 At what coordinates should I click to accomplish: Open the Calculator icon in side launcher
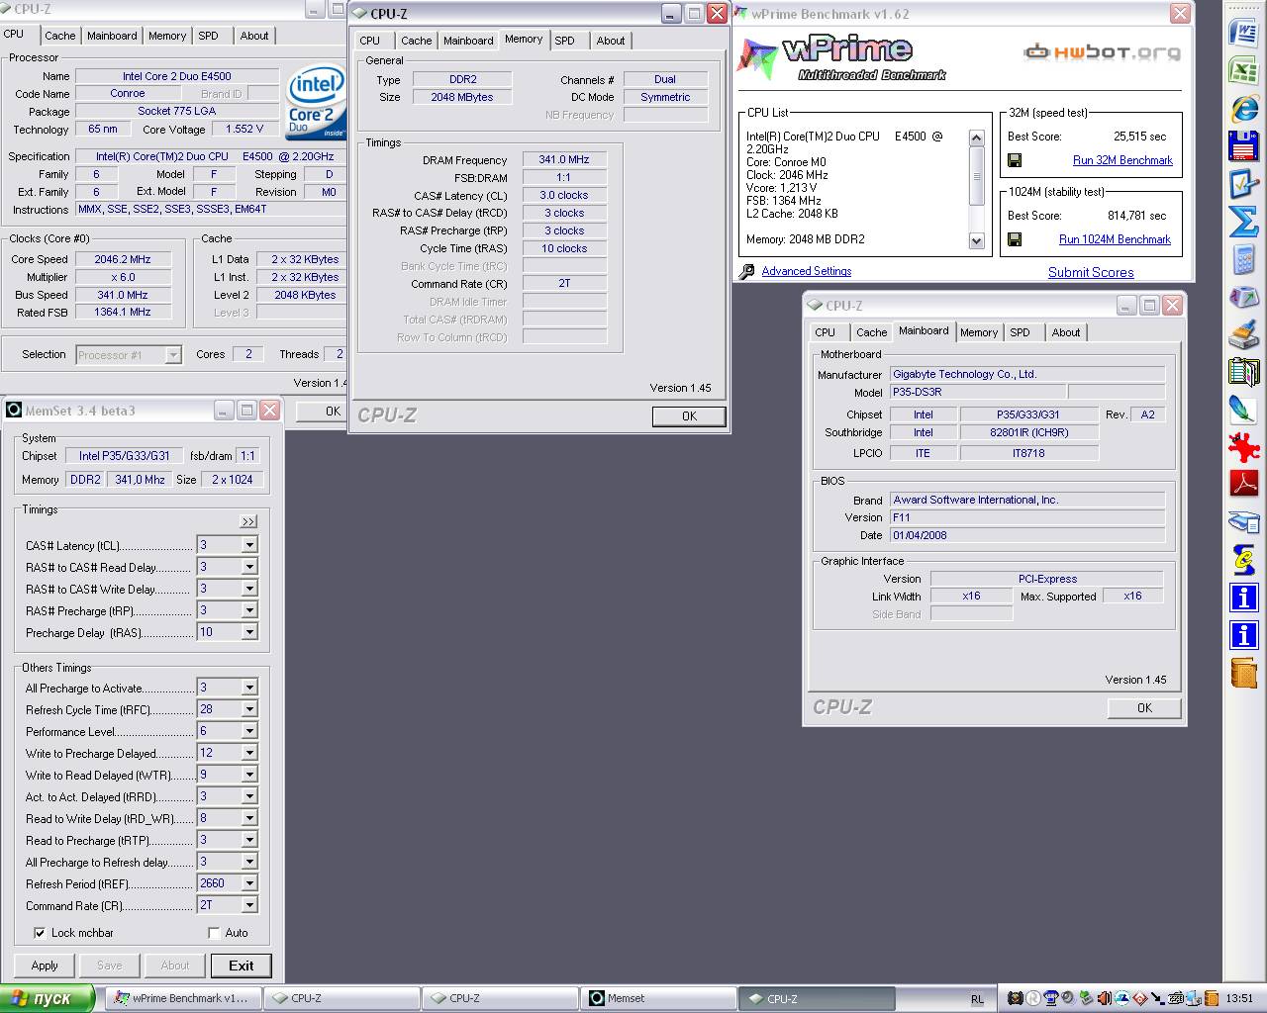[x=1243, y=259]
